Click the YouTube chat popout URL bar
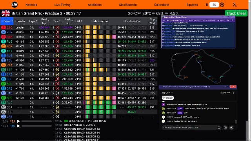Viewport: 251px width, 141px height. pos(187,87)
